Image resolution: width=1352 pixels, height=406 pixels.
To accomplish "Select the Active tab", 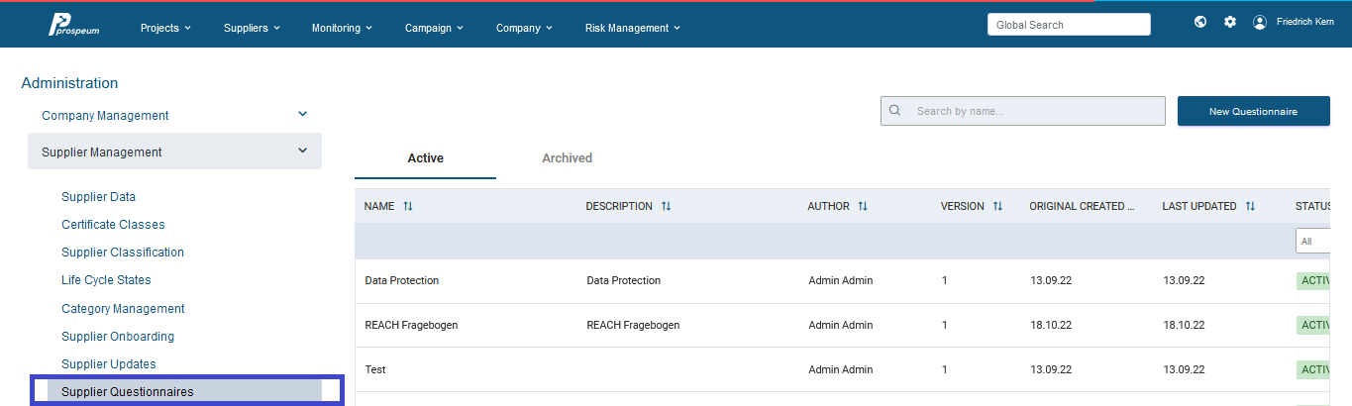I will 426,158.
